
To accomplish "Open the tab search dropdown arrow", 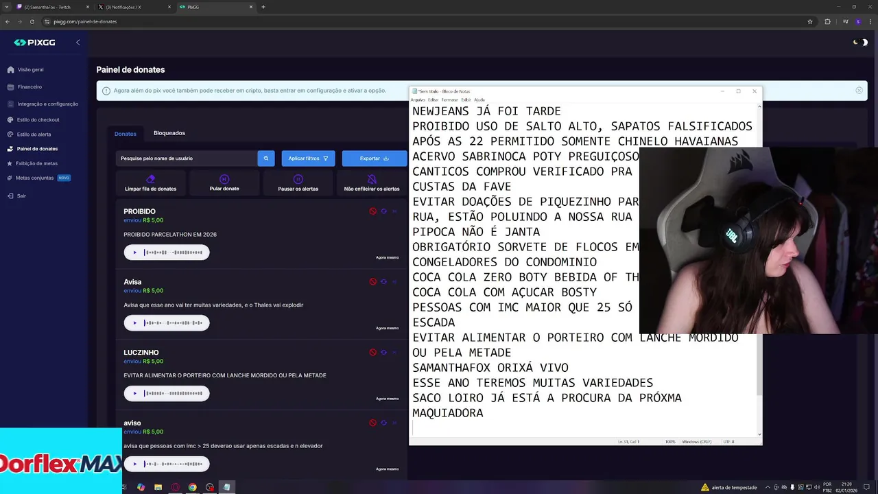I will click(5, 7).
